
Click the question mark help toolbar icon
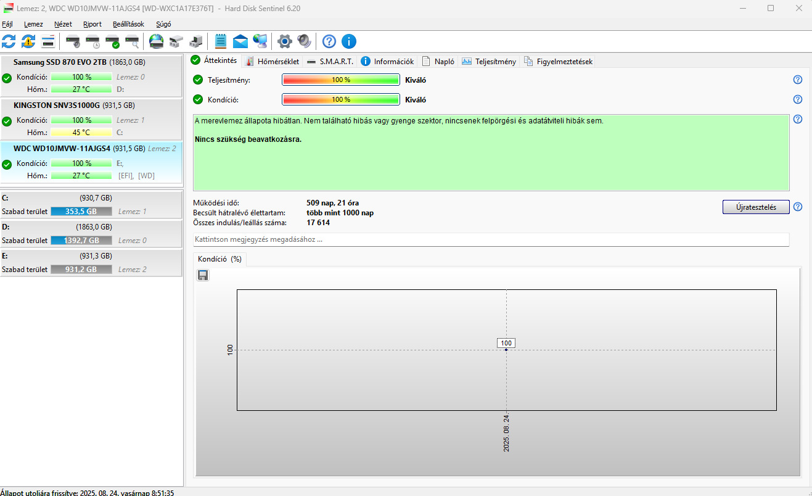(x=329, y=41)
